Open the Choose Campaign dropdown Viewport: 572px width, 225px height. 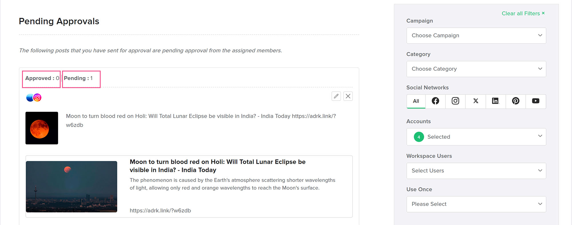[476, 35]
